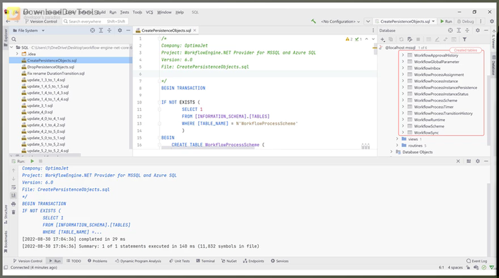The height and width of the screenshot is (278, 499).
Task: Select update_4_0.sql file in tree
Action: pos(40,112)
